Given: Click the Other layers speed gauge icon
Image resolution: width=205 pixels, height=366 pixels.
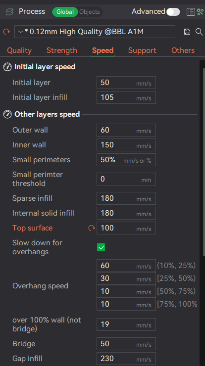Looking at the screenshot, I should [x=7, y=114].
